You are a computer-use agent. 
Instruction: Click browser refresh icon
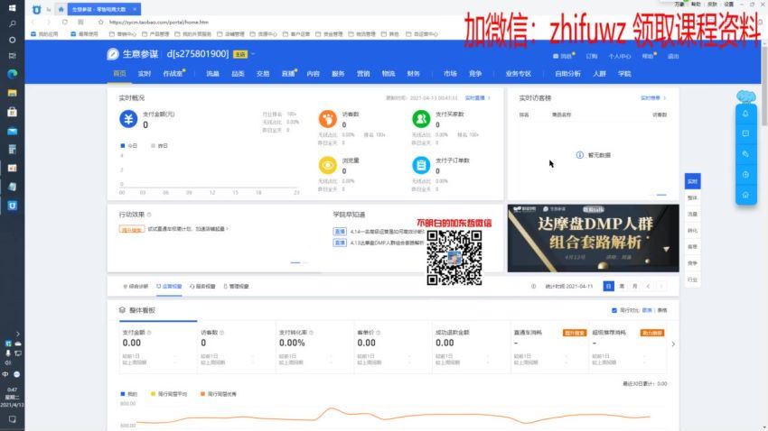pos(65,22)
